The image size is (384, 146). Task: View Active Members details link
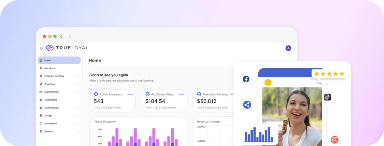point(130,94)
